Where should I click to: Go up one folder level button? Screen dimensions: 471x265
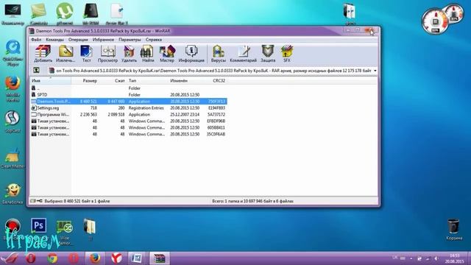[36, 71]
